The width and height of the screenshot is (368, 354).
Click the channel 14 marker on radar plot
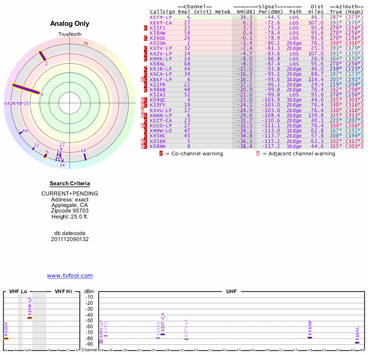coord(85,157)
